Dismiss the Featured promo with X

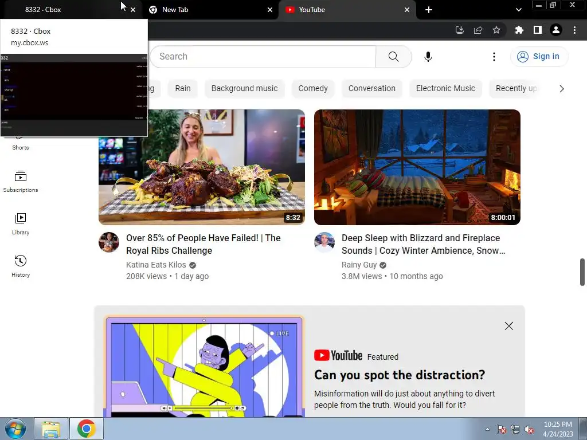click(x=509, y=326)
